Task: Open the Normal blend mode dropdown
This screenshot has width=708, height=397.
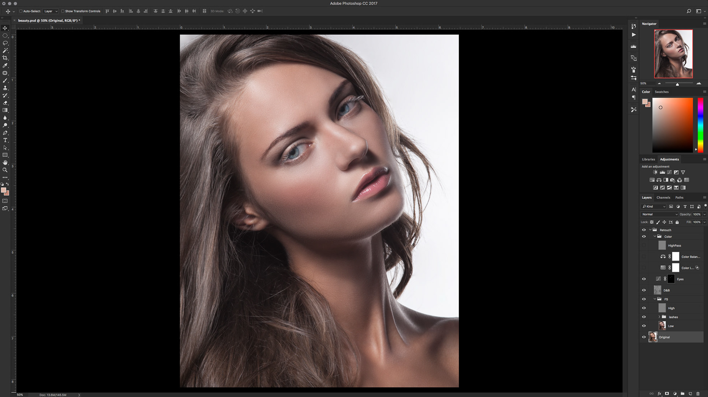Action: 659,214
